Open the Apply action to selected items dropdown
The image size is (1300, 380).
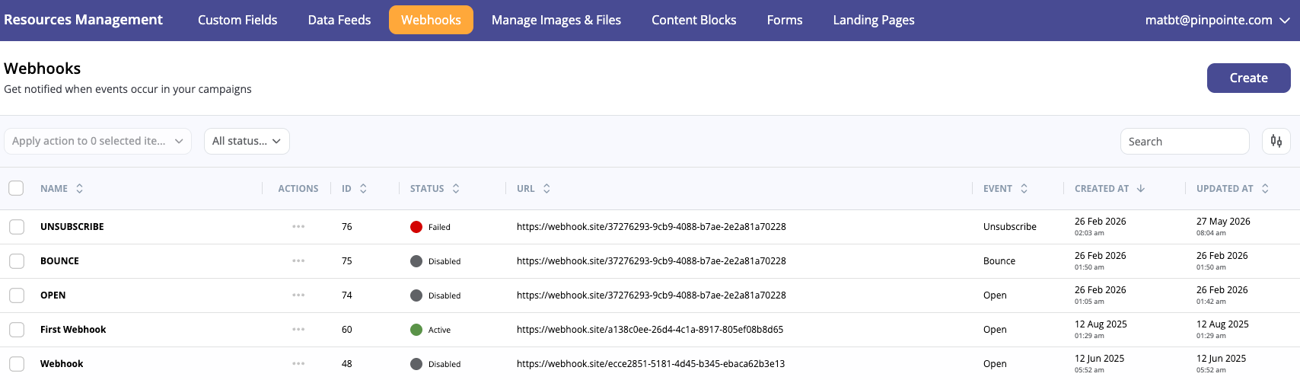point(97,141)
